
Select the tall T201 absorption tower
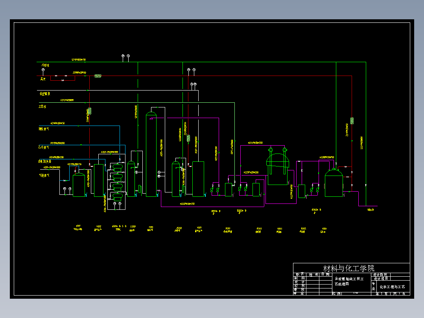click(x=151, y=154)
